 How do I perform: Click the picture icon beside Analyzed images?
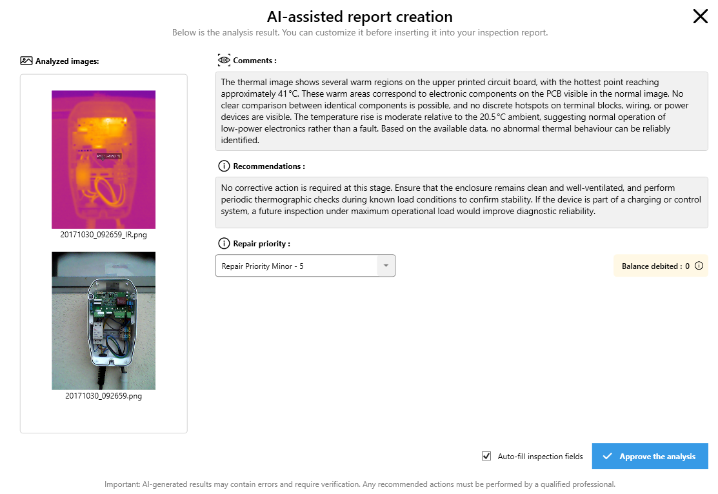[x=26, y=61]
